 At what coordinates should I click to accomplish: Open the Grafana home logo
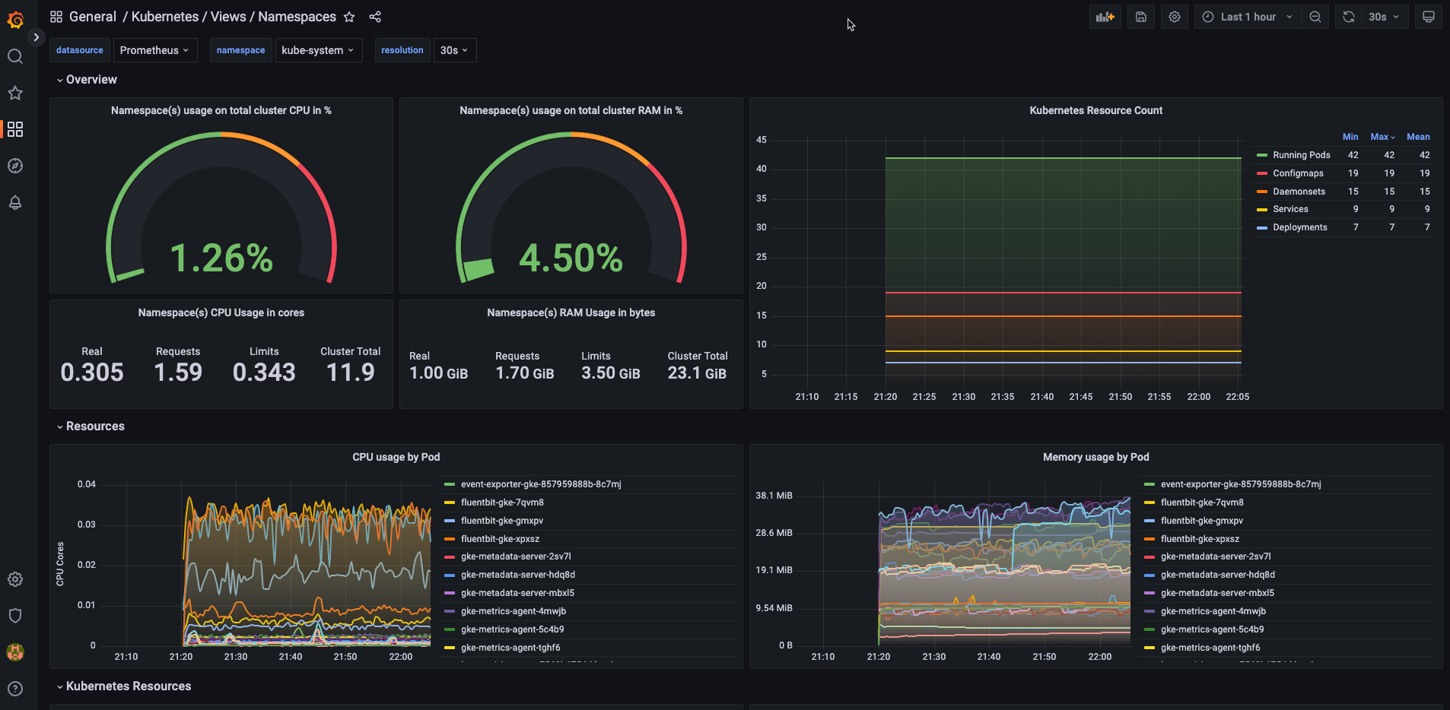[x=15, y=19]
